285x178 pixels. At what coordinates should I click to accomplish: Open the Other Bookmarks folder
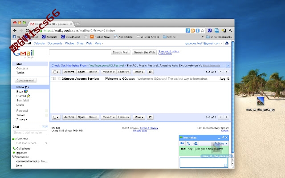click(219, 37)
